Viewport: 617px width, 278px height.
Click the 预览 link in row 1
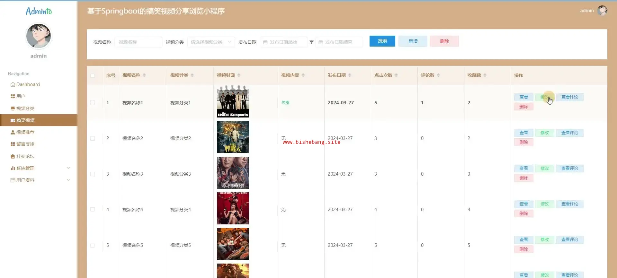(x=285, y=103)
